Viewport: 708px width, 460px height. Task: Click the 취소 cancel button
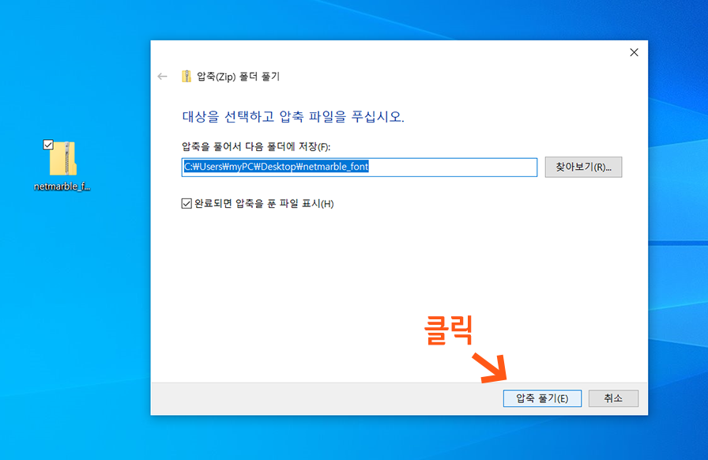point(613,398)
